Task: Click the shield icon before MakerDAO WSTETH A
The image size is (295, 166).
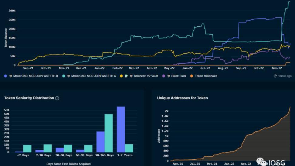Action: coord(68,76)
